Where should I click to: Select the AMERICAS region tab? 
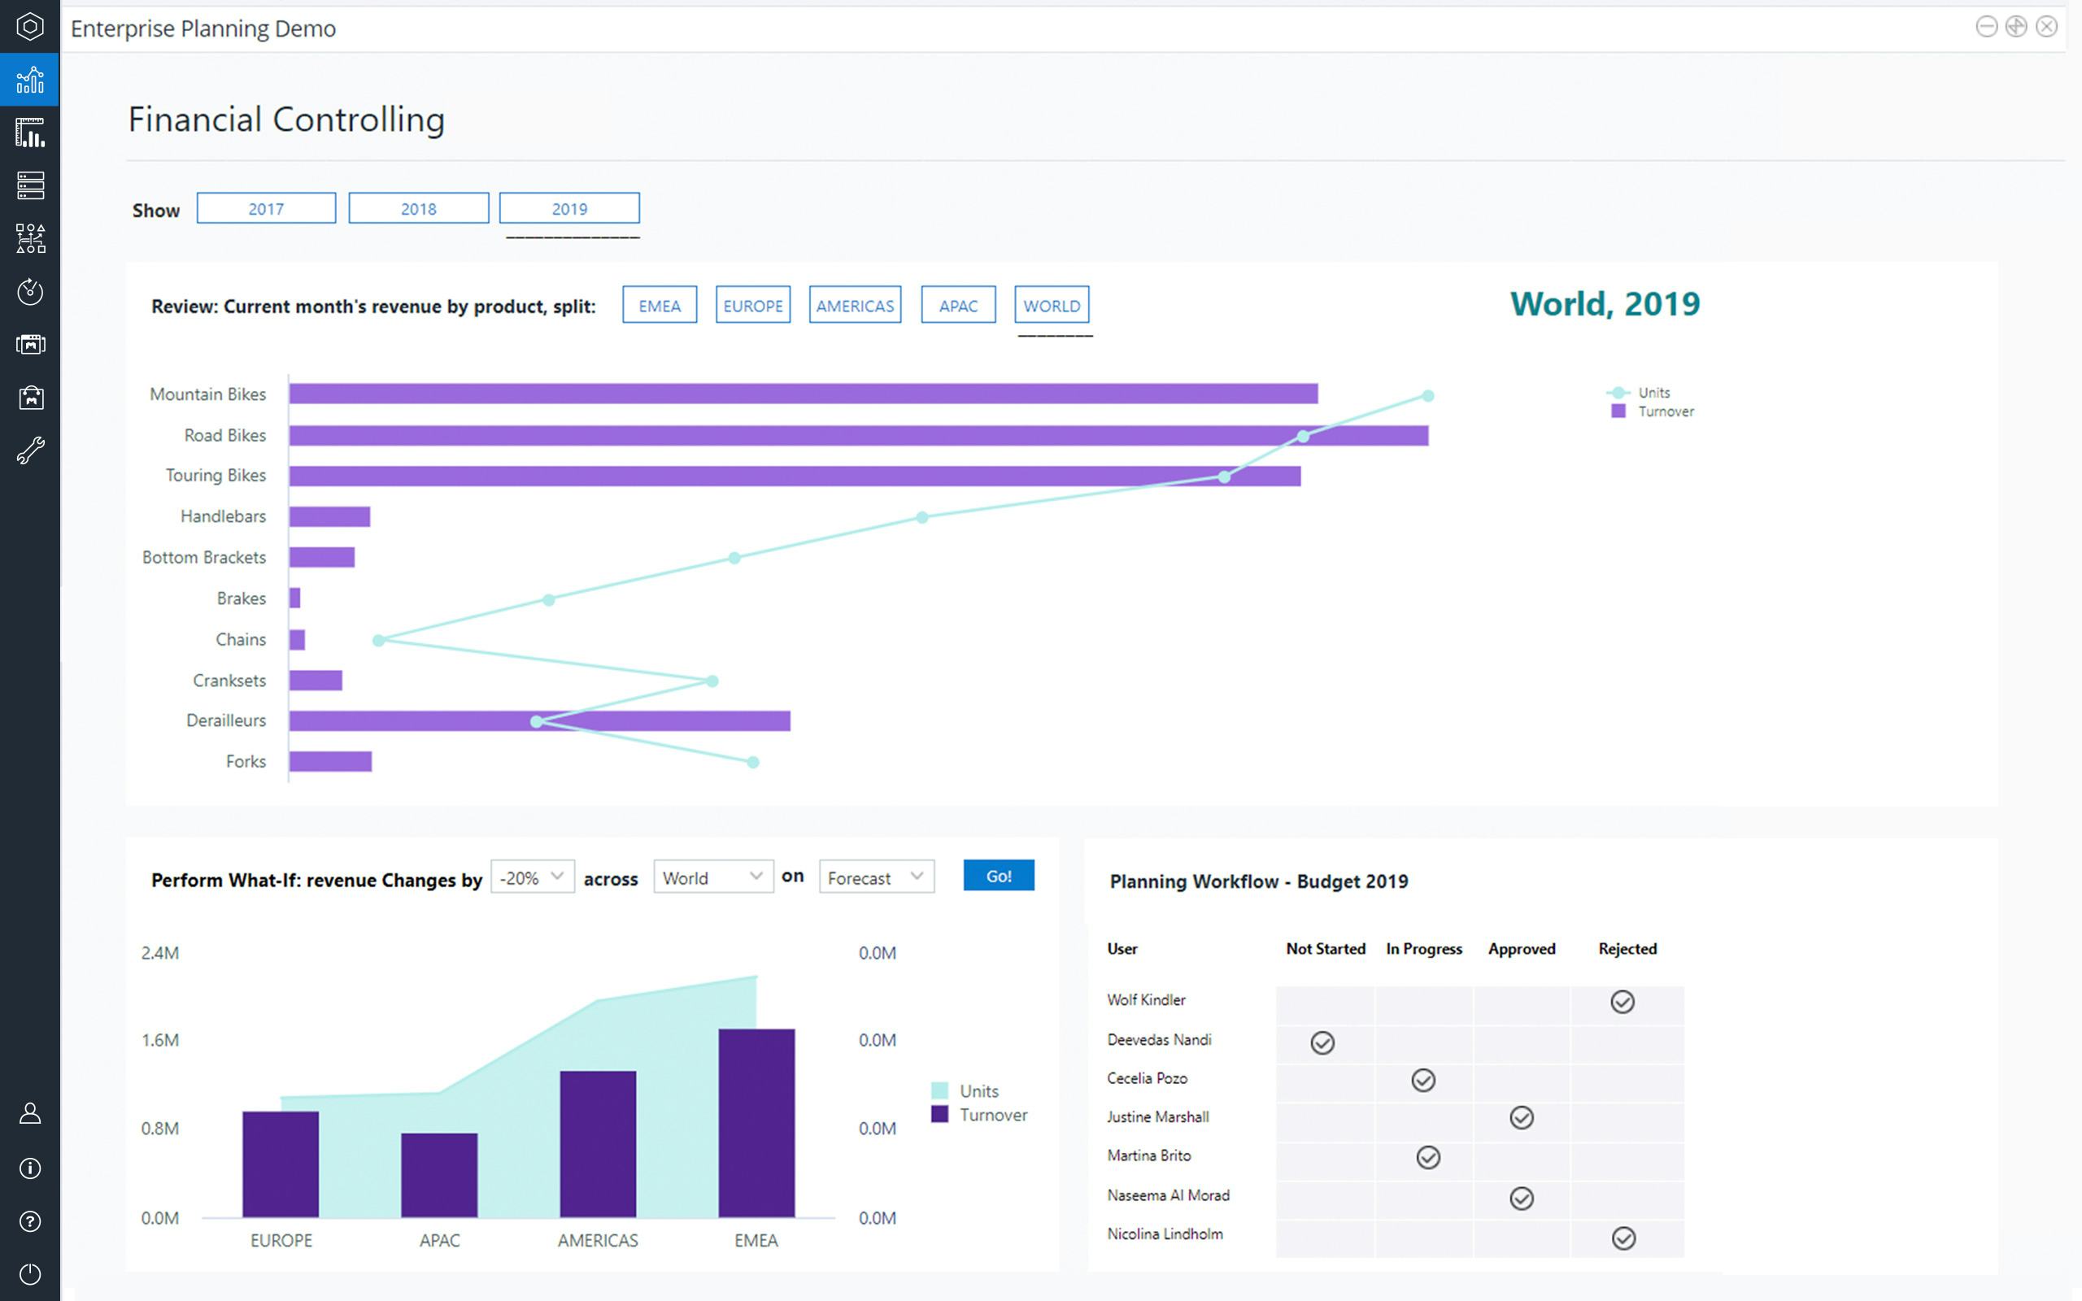(x=854, y=306)
